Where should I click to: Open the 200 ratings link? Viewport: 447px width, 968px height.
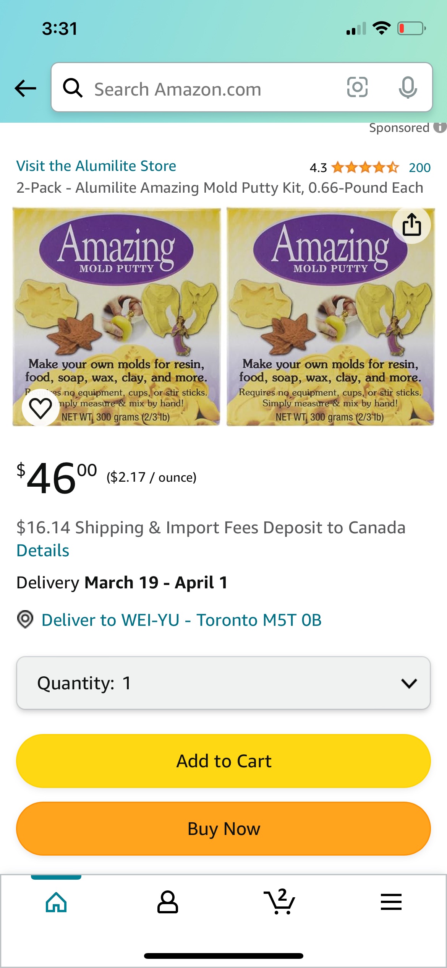419,167
